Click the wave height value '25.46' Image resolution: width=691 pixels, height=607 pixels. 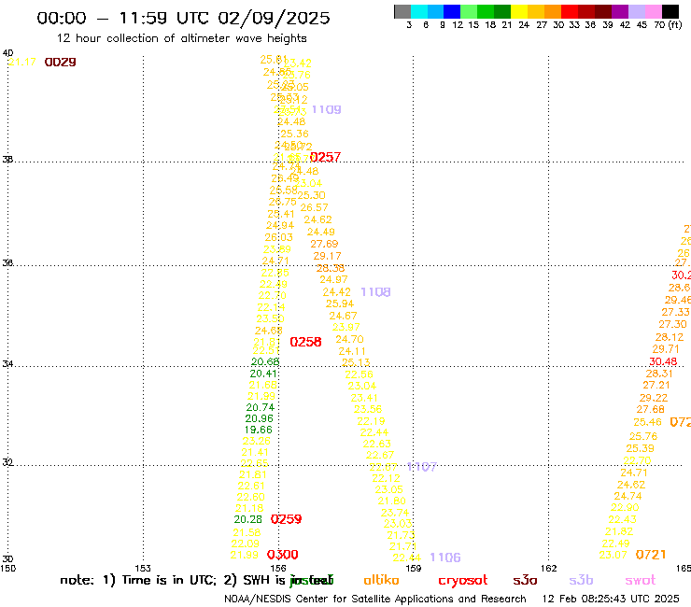[x=647, y=422]
